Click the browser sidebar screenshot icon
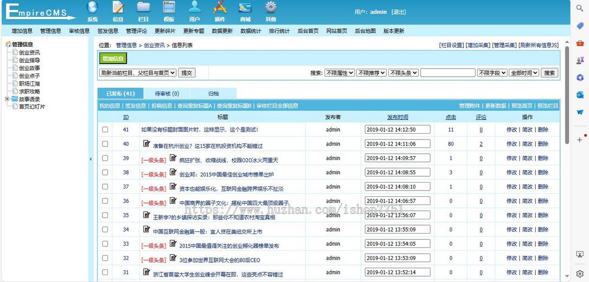 pyautogui.click(x=580, y=254)
